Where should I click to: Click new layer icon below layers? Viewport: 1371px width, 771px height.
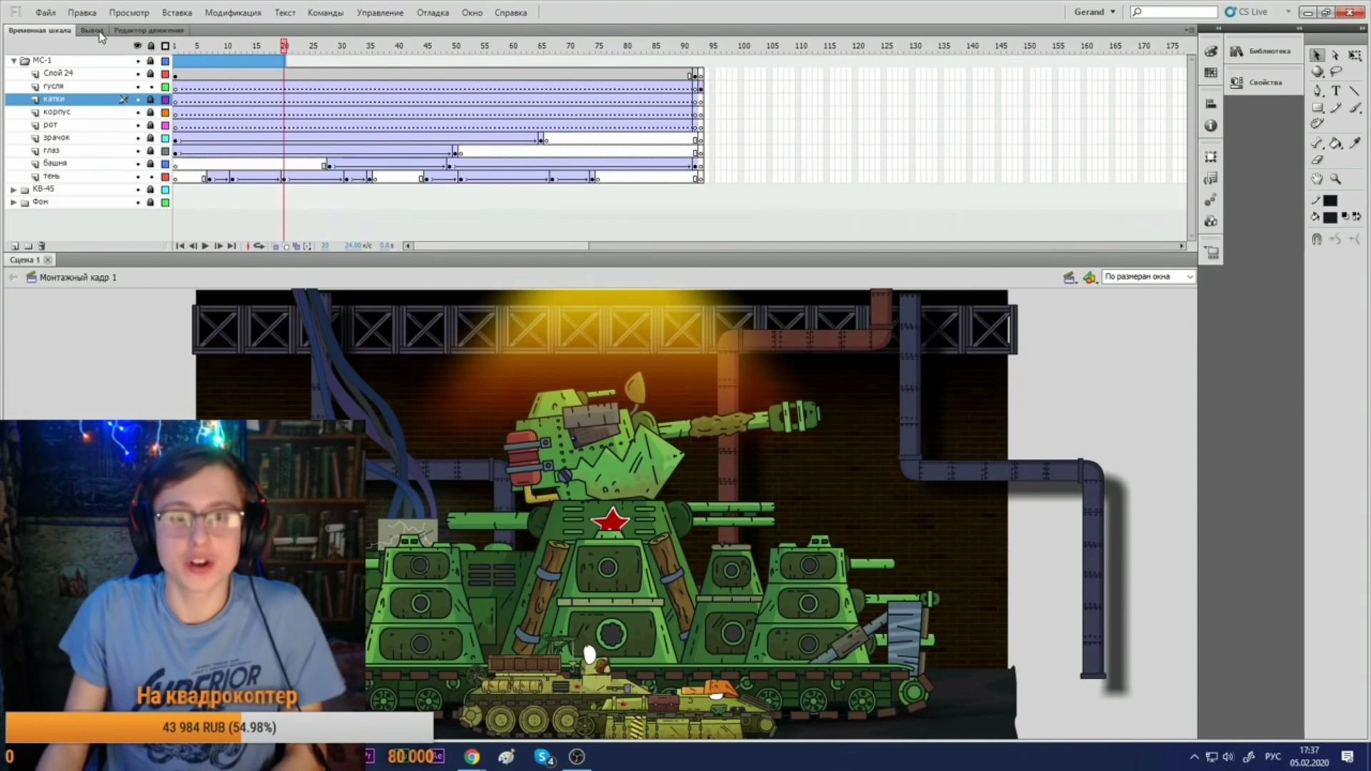15,246
